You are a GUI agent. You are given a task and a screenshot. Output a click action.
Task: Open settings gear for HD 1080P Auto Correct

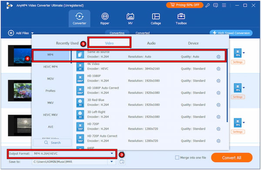(x=218, y=93)
